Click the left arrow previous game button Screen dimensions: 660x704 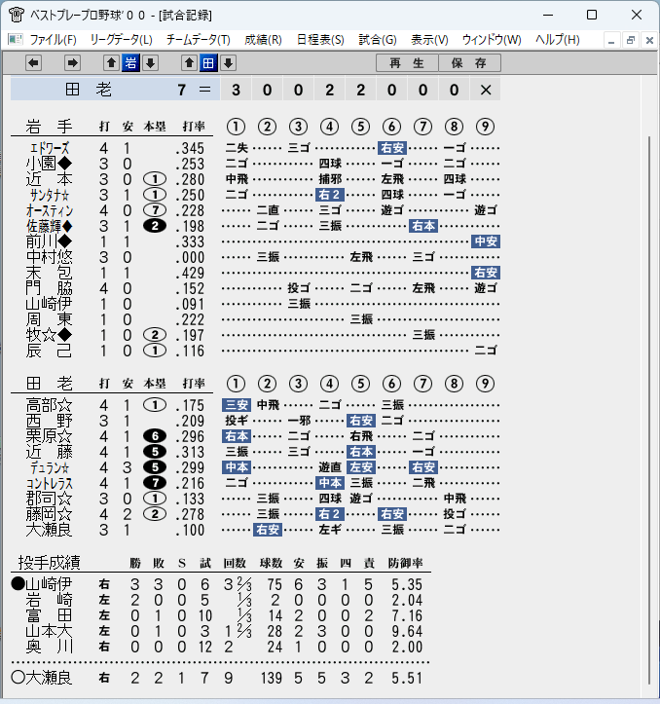(x=34, y=63)
